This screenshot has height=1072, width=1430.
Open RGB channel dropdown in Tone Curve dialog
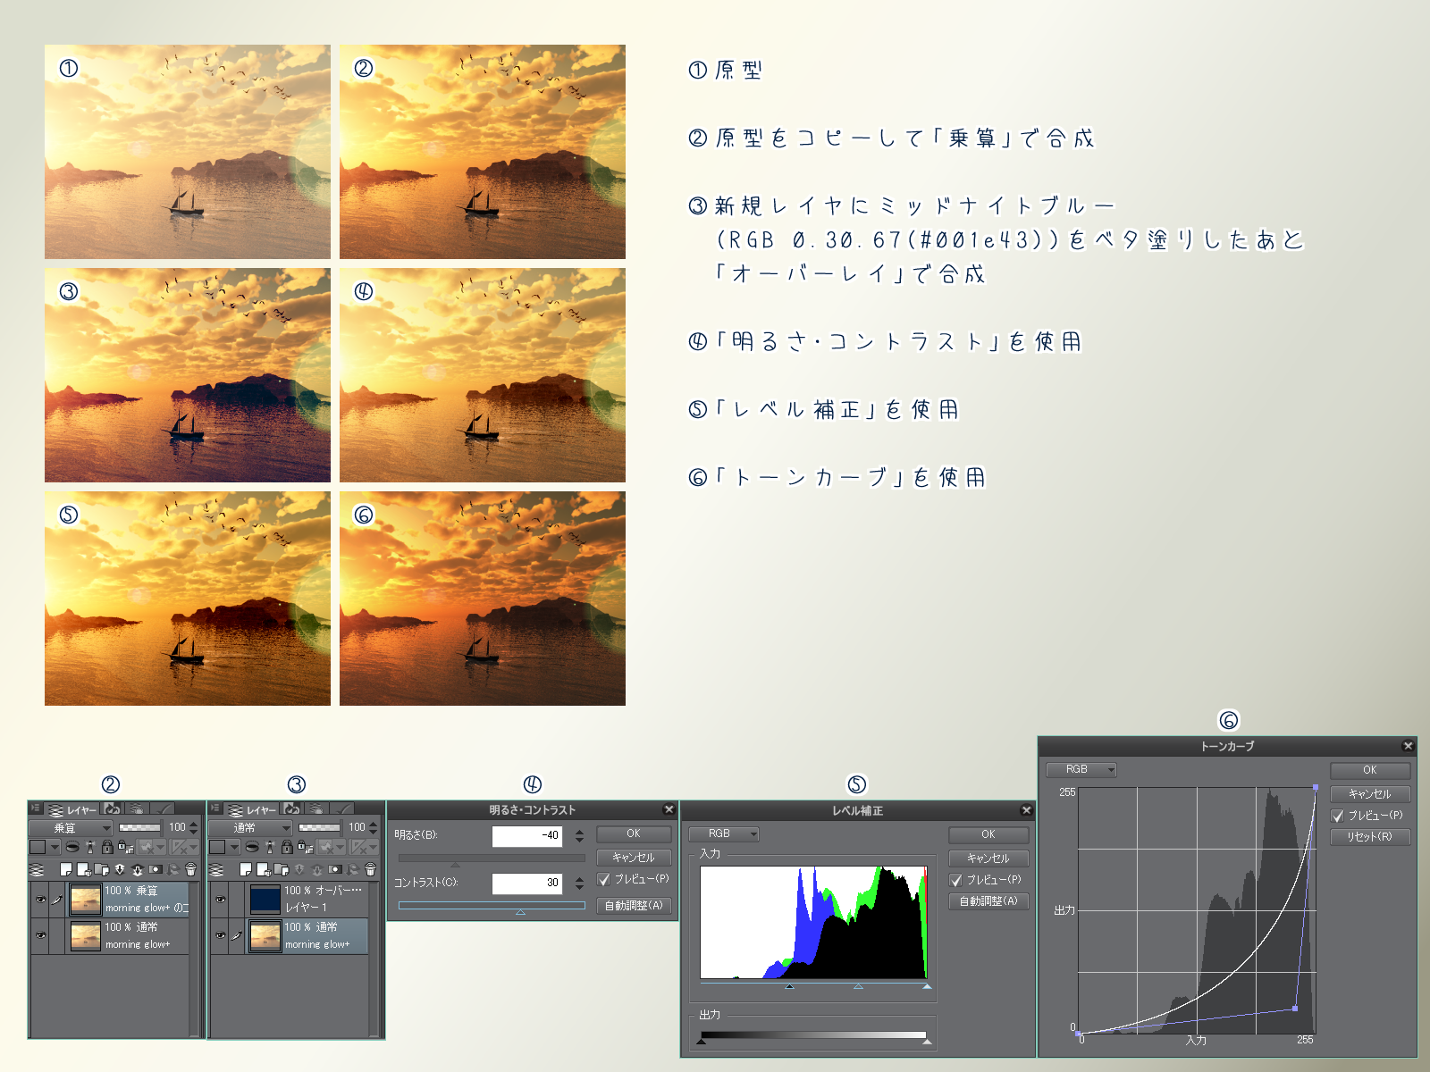click(1081, 769)
